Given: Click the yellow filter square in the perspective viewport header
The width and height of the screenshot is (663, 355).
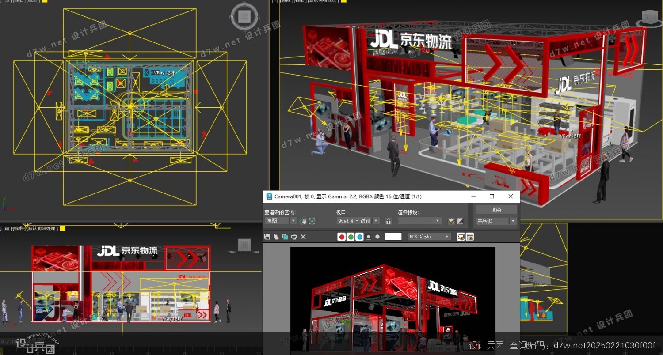Looking at the screenshot, I should point(343,1).
